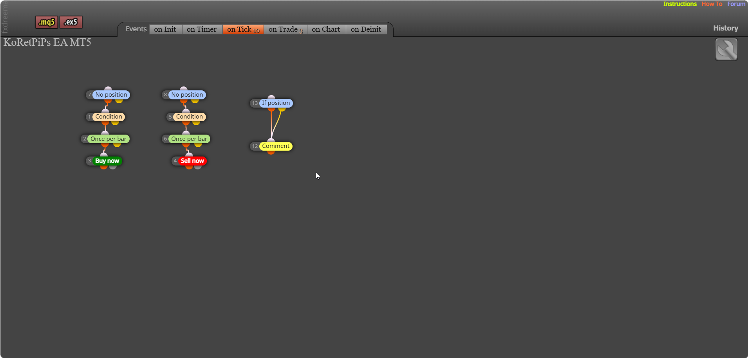Screen dimensions: 748x358
Task: Click the input connector atop If position
Action: point(271,97)
